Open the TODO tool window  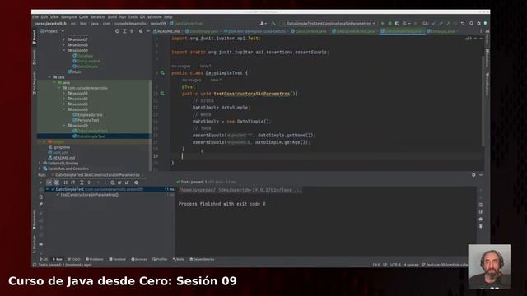click(74, 260)
